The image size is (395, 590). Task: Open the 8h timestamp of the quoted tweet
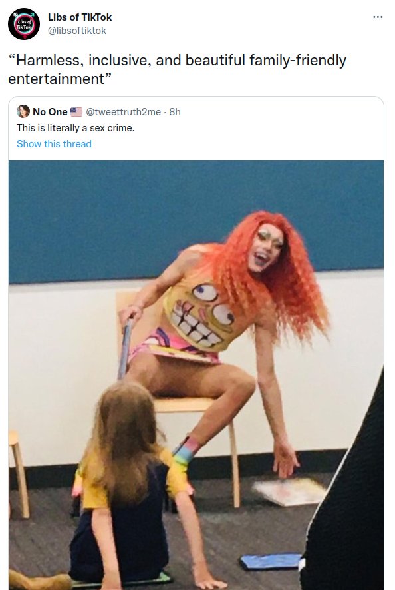175,112
